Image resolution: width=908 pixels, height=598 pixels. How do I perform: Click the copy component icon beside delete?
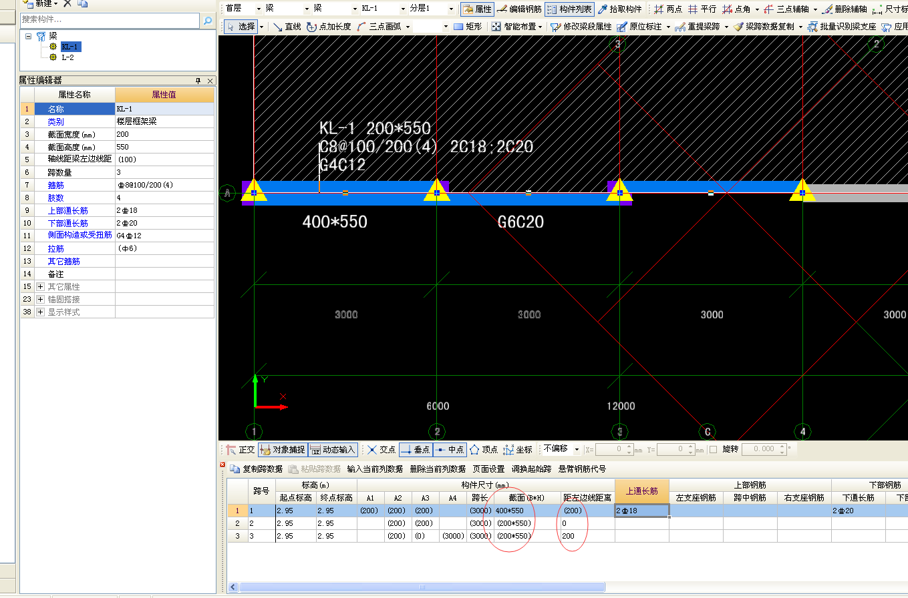pos(82,4)
